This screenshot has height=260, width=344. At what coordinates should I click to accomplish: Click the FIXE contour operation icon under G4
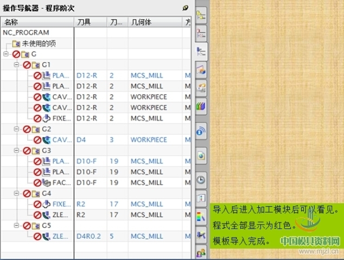(46, 204)
